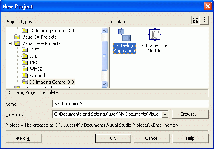
Task: Click the Visual J# Projects folder icon
Action: [17, 37]
